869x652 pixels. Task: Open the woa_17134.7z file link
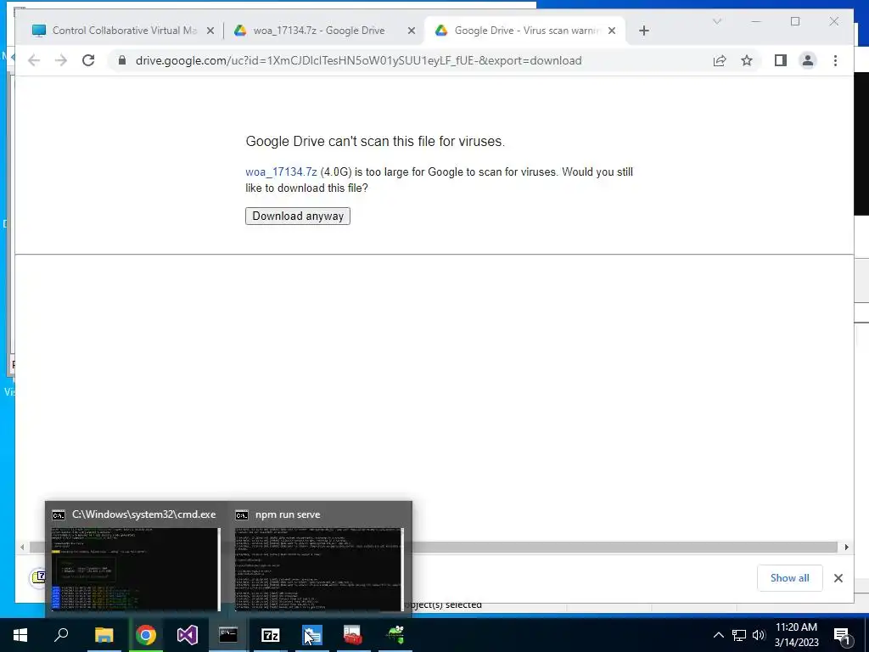pyautogui.click(x=281, y=171)
